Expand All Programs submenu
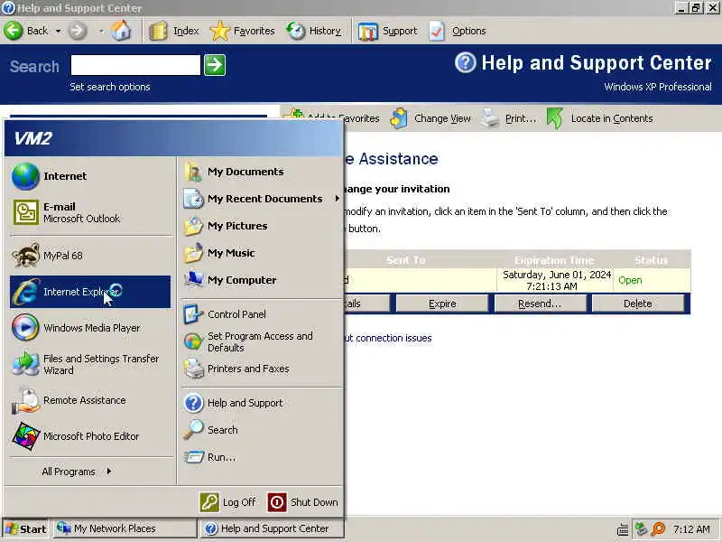Viewport: 722px width, 542px height. coord(77,472)
